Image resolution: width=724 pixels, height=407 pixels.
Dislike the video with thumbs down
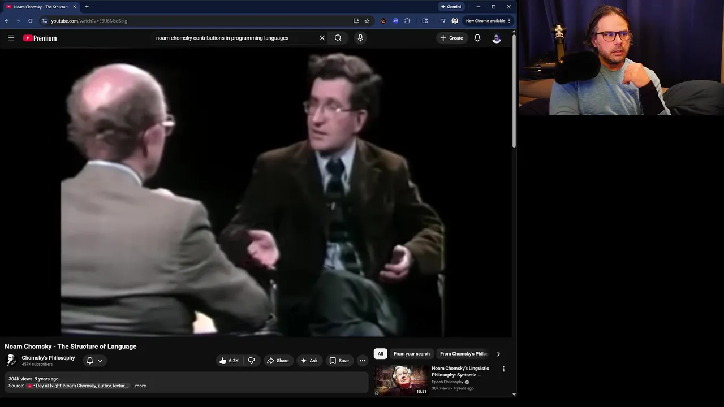click(x=251, y=361)
